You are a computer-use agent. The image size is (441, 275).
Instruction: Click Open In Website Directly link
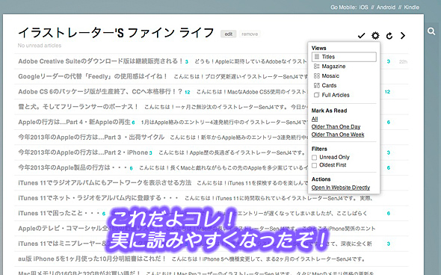pos(341,188)
